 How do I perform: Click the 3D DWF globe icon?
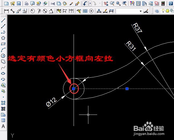point(45,3)
